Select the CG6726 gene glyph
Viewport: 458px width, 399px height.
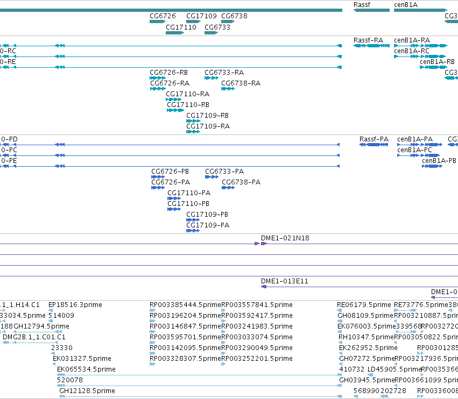pos(158,22)
